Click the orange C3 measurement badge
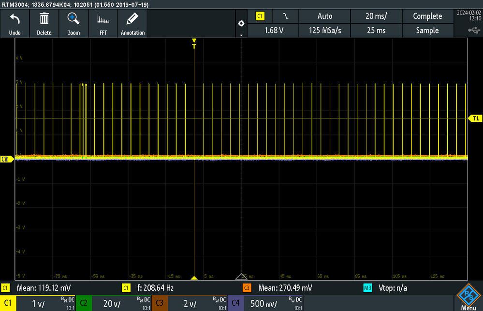Image resolution: width=483 pixels, height=311 pixels. [x=247, y=288]
